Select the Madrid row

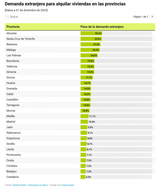click(11, 122)
